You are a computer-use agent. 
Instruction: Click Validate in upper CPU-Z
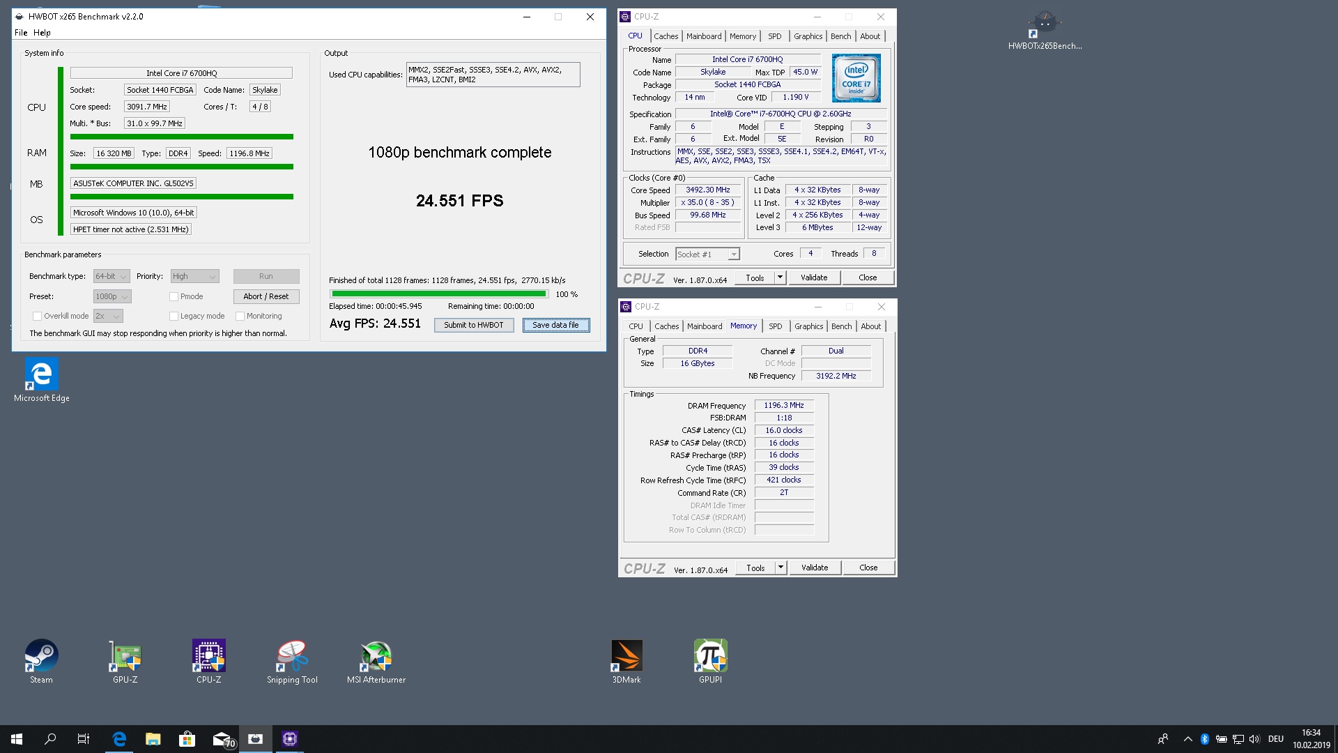point(814,277)
